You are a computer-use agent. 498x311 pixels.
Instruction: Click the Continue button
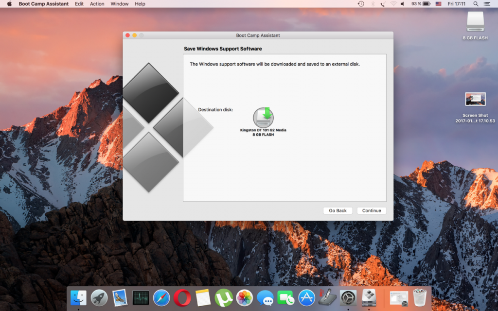[372, 210]
